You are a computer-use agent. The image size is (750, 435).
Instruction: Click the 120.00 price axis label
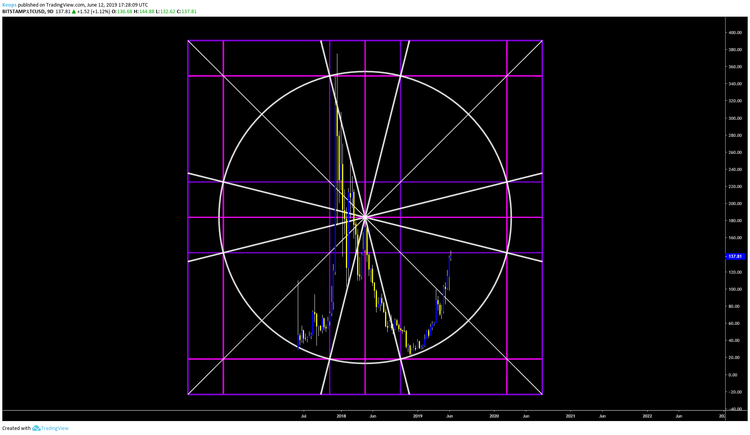pos(735,272)
